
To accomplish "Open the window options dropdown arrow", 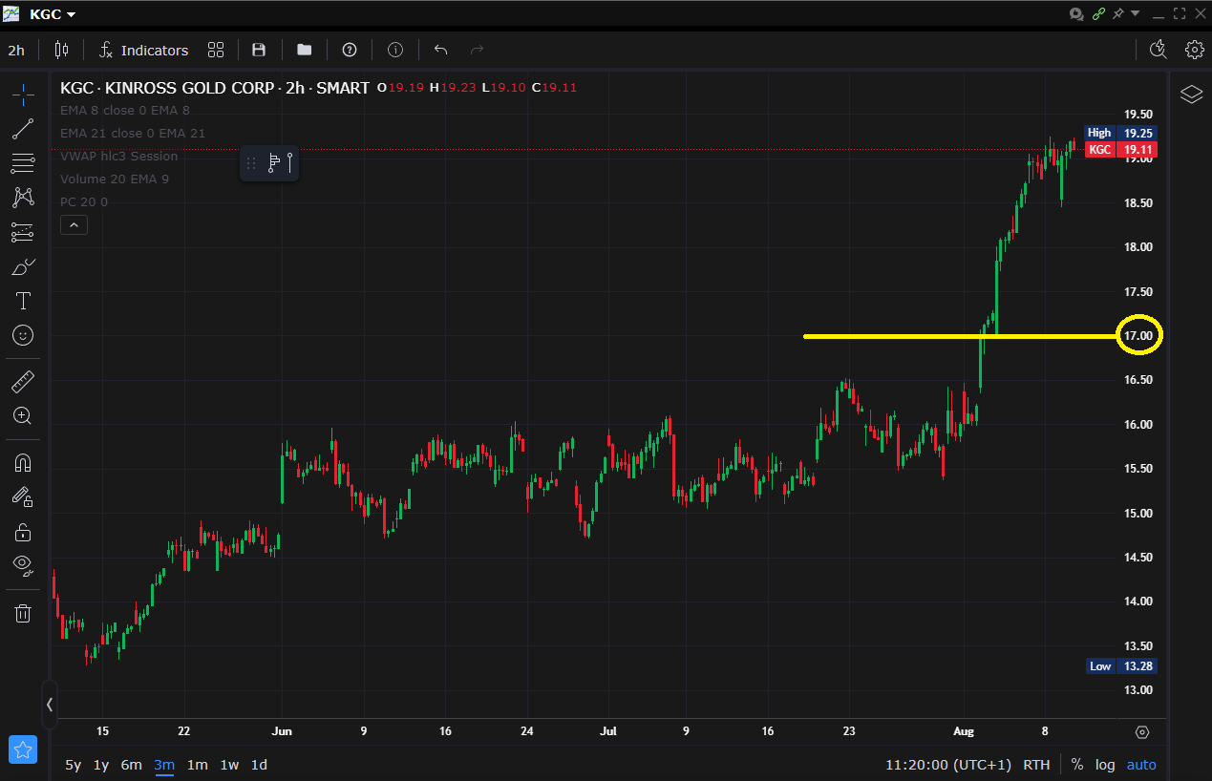I will tap(1136, 13).
